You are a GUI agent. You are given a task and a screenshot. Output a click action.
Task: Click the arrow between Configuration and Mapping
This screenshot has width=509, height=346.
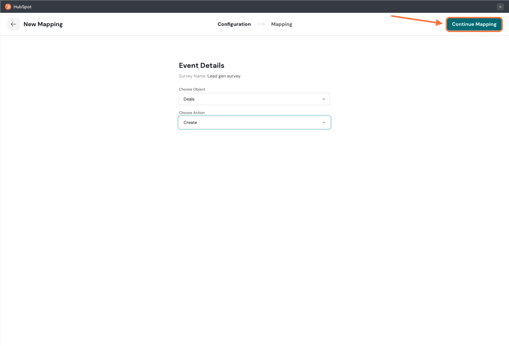click(x=261, y=24)
